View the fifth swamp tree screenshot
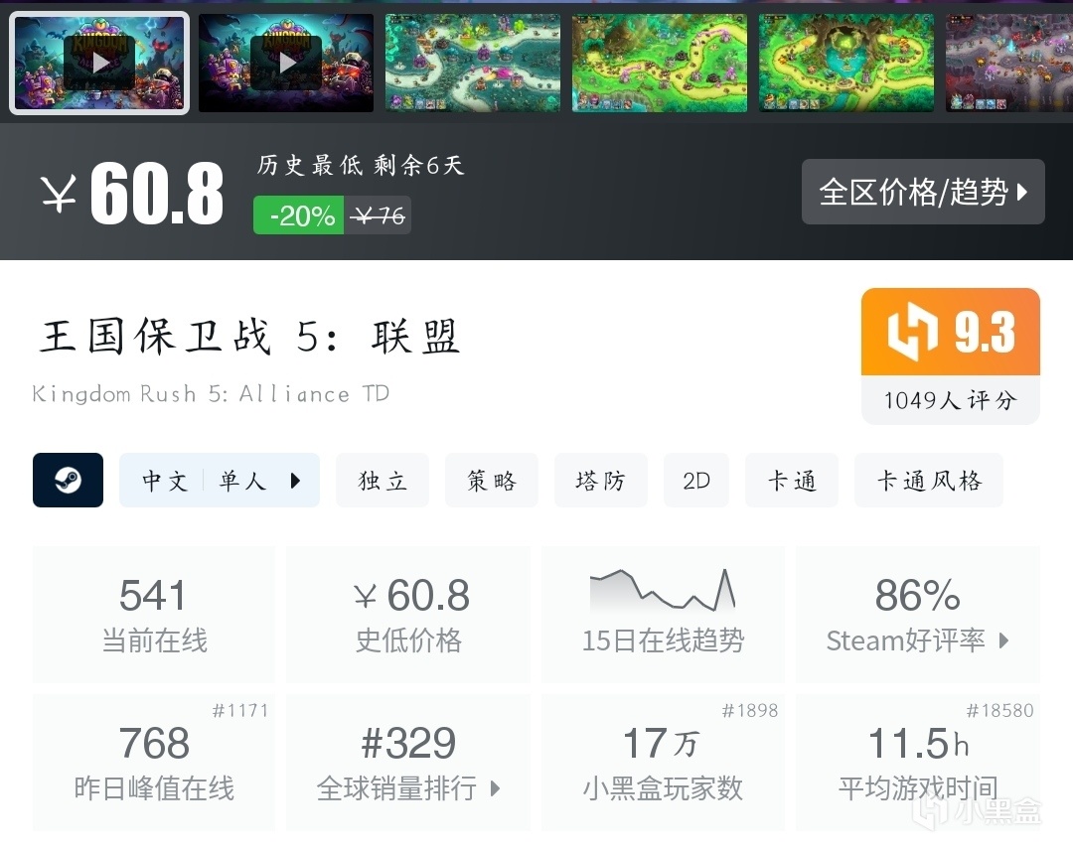 (x=846, y=63)
